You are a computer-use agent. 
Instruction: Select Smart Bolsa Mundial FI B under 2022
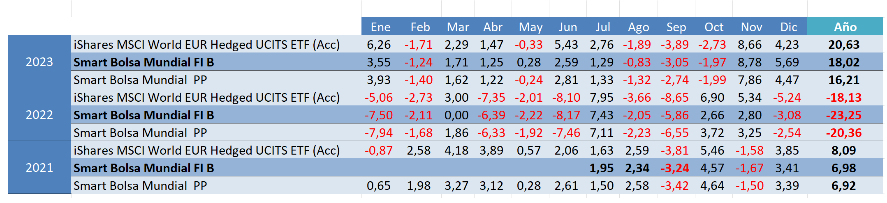[x=144, y=115]
